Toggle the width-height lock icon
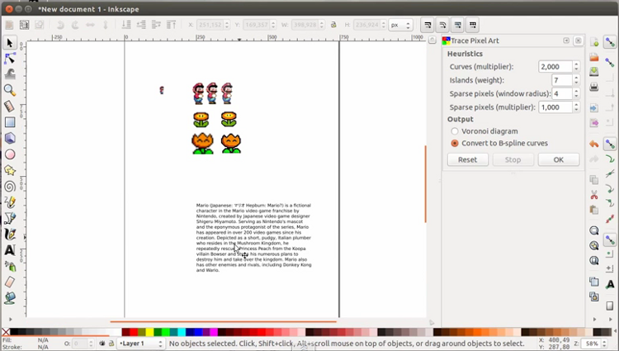The width and height of the screenshot is (619, 351). [x=333, y=25]
